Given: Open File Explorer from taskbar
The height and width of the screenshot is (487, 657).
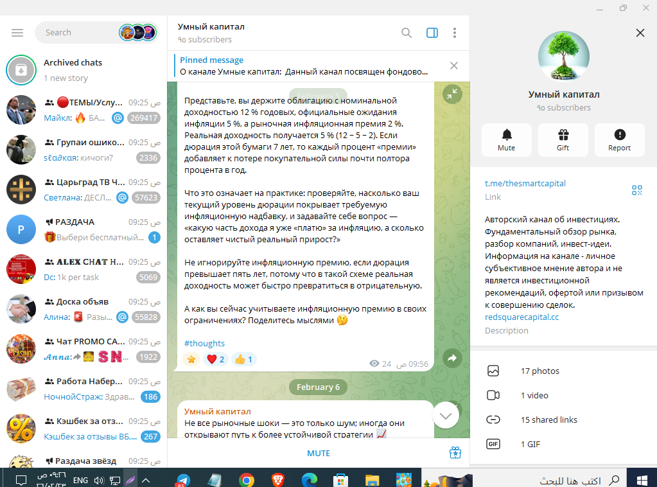Looking at the screenshot, I should pyautogui.click(x=372, y=481).
